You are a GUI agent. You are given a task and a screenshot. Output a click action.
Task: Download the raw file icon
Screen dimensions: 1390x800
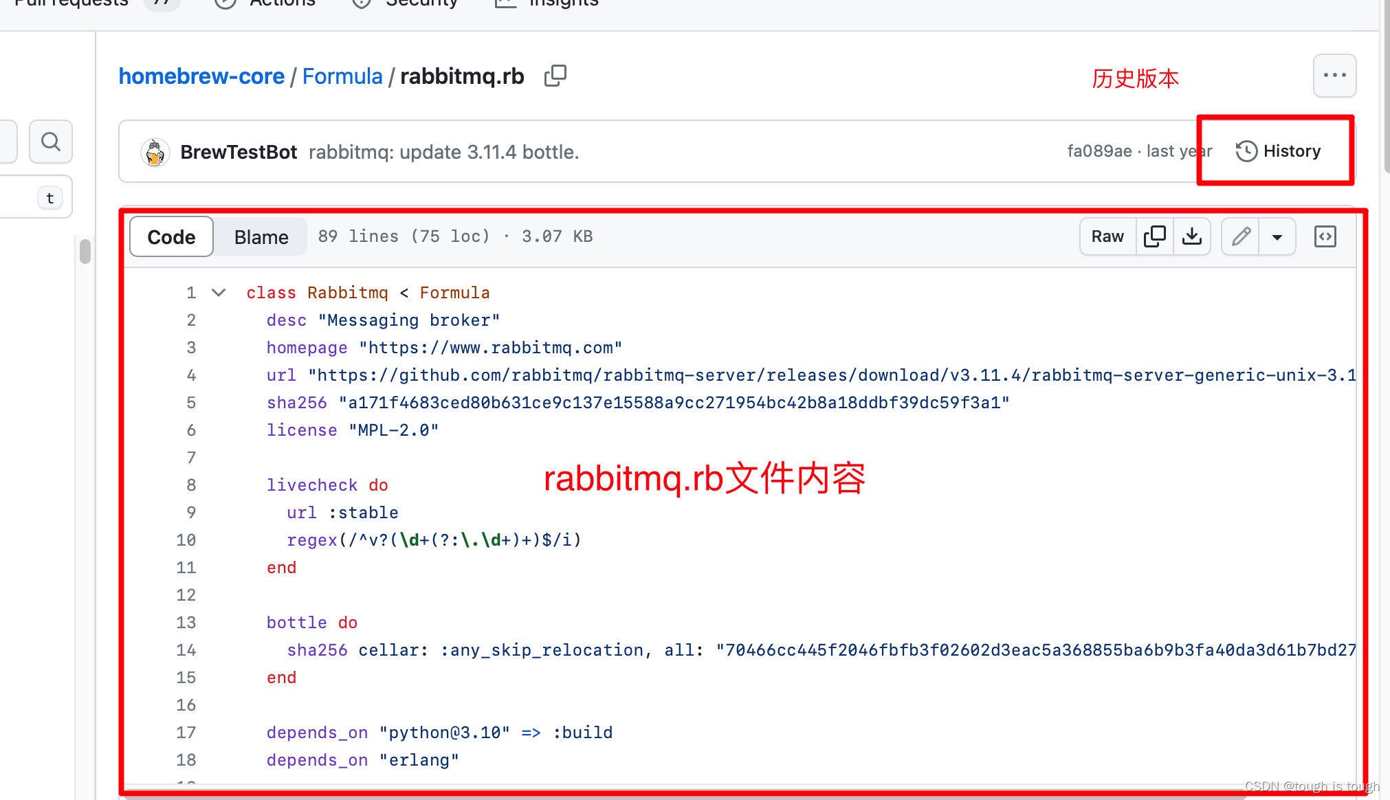[x=1192, y=236]
